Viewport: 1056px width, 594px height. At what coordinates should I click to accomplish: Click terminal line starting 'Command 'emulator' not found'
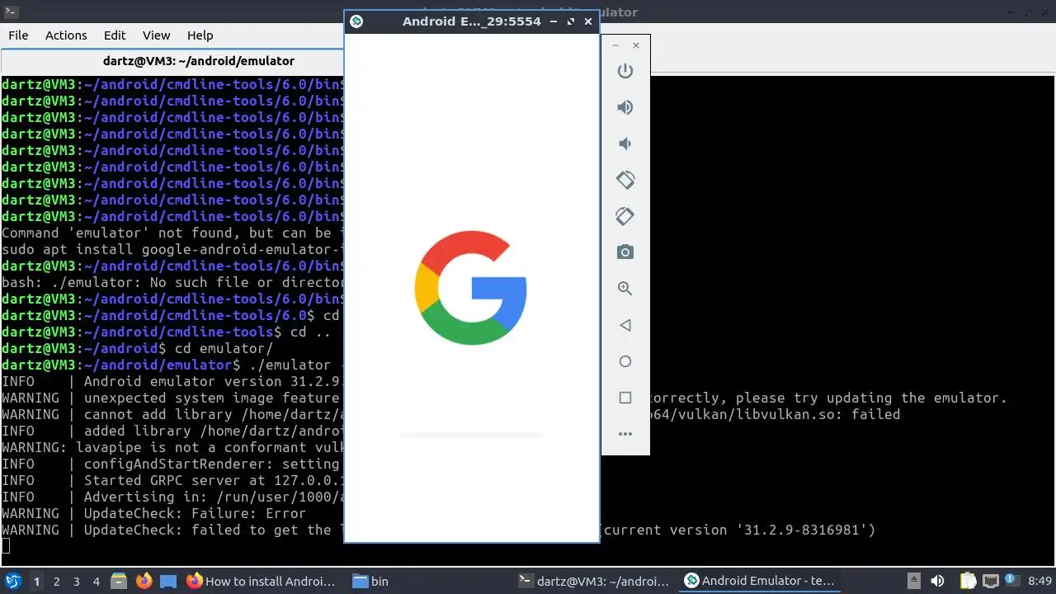[172, 233]
